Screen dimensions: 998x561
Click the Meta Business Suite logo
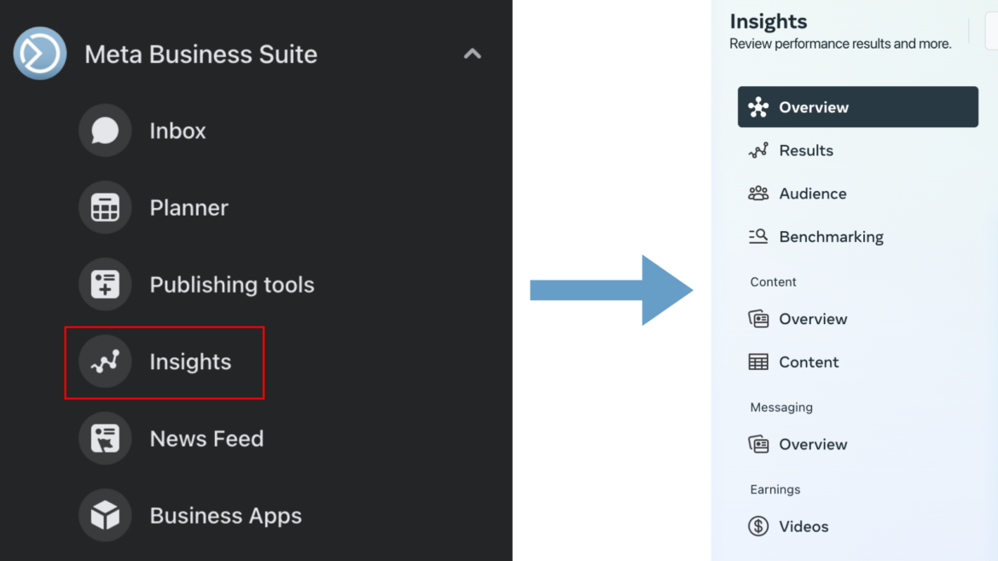click(x=39, y=53)
